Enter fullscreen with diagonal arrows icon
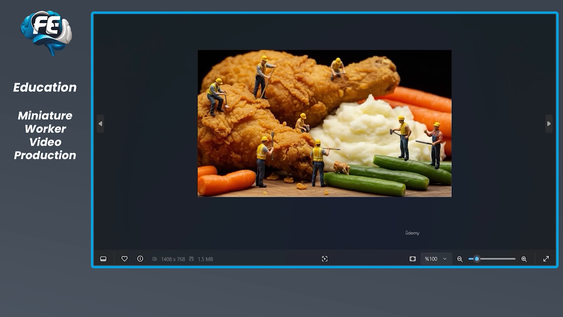Viewport: 563px width, 317px height. coord(546,259)
